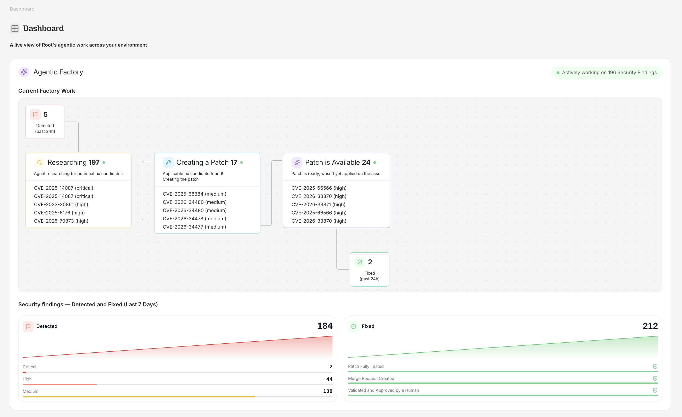Image resolution: width=682 pixels, height=417 pixels.
Task: Click the Dashboard breadcrumb link at the top
Action: pos(22,9)
